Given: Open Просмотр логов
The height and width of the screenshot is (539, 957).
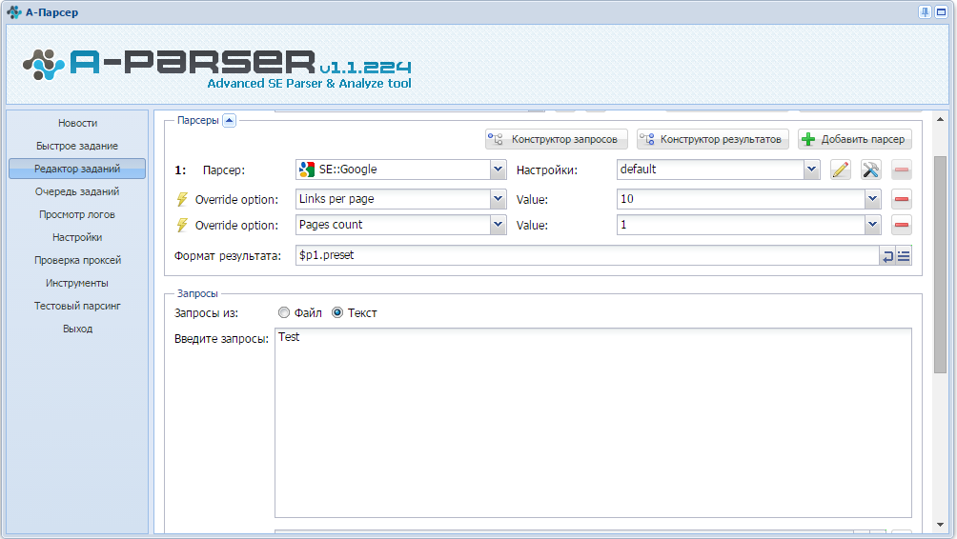Looking at the screenshot, I should [x=77, y=214].
